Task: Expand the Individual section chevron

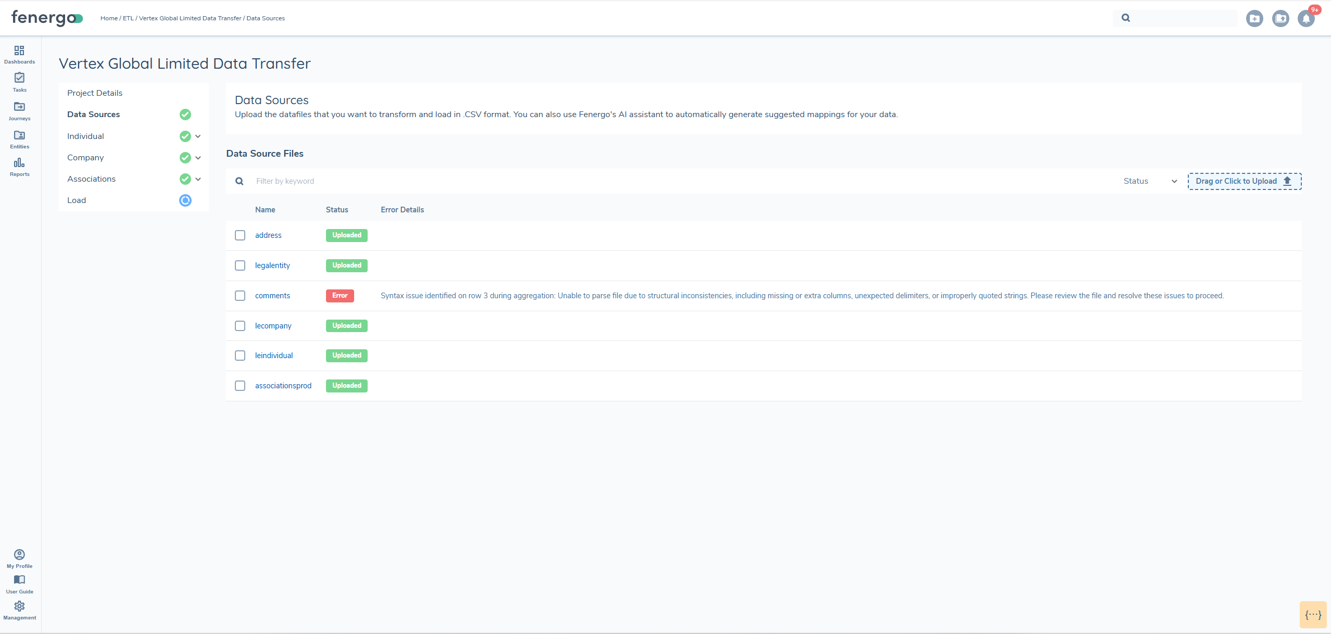Action: tap(198, 136)
